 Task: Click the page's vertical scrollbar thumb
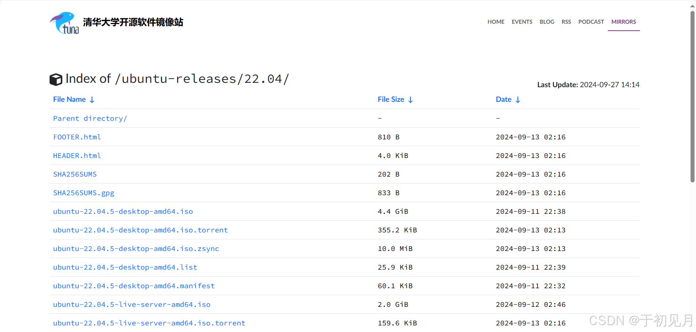pos(692,97)
